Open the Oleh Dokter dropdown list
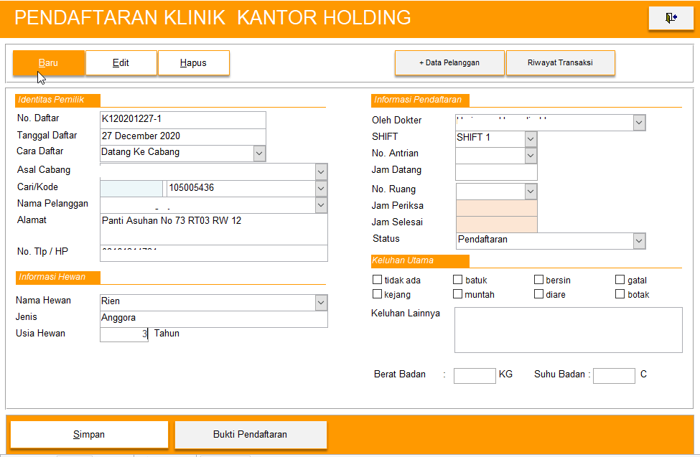The width and height of the screenshot is (700, 457). click(x=639, y=123)
